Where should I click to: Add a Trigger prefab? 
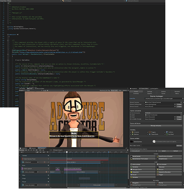(169, 175)
